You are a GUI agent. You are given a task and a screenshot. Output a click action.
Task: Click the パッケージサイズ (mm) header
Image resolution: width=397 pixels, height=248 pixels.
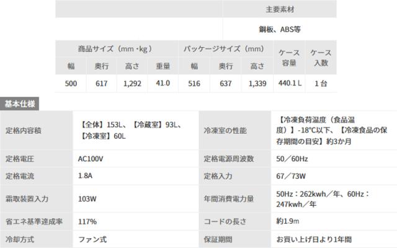[x=225, y=49]
